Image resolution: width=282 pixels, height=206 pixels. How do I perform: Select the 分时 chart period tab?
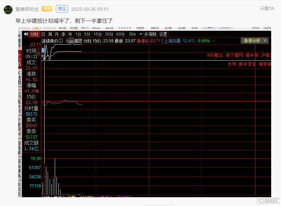(34, 34)
